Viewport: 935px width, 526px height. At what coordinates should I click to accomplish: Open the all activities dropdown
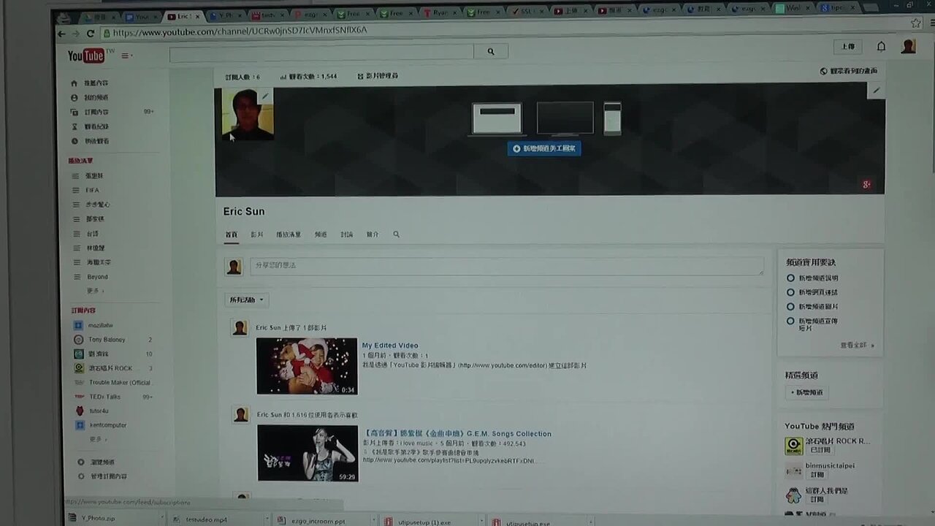tap(247, 300)
